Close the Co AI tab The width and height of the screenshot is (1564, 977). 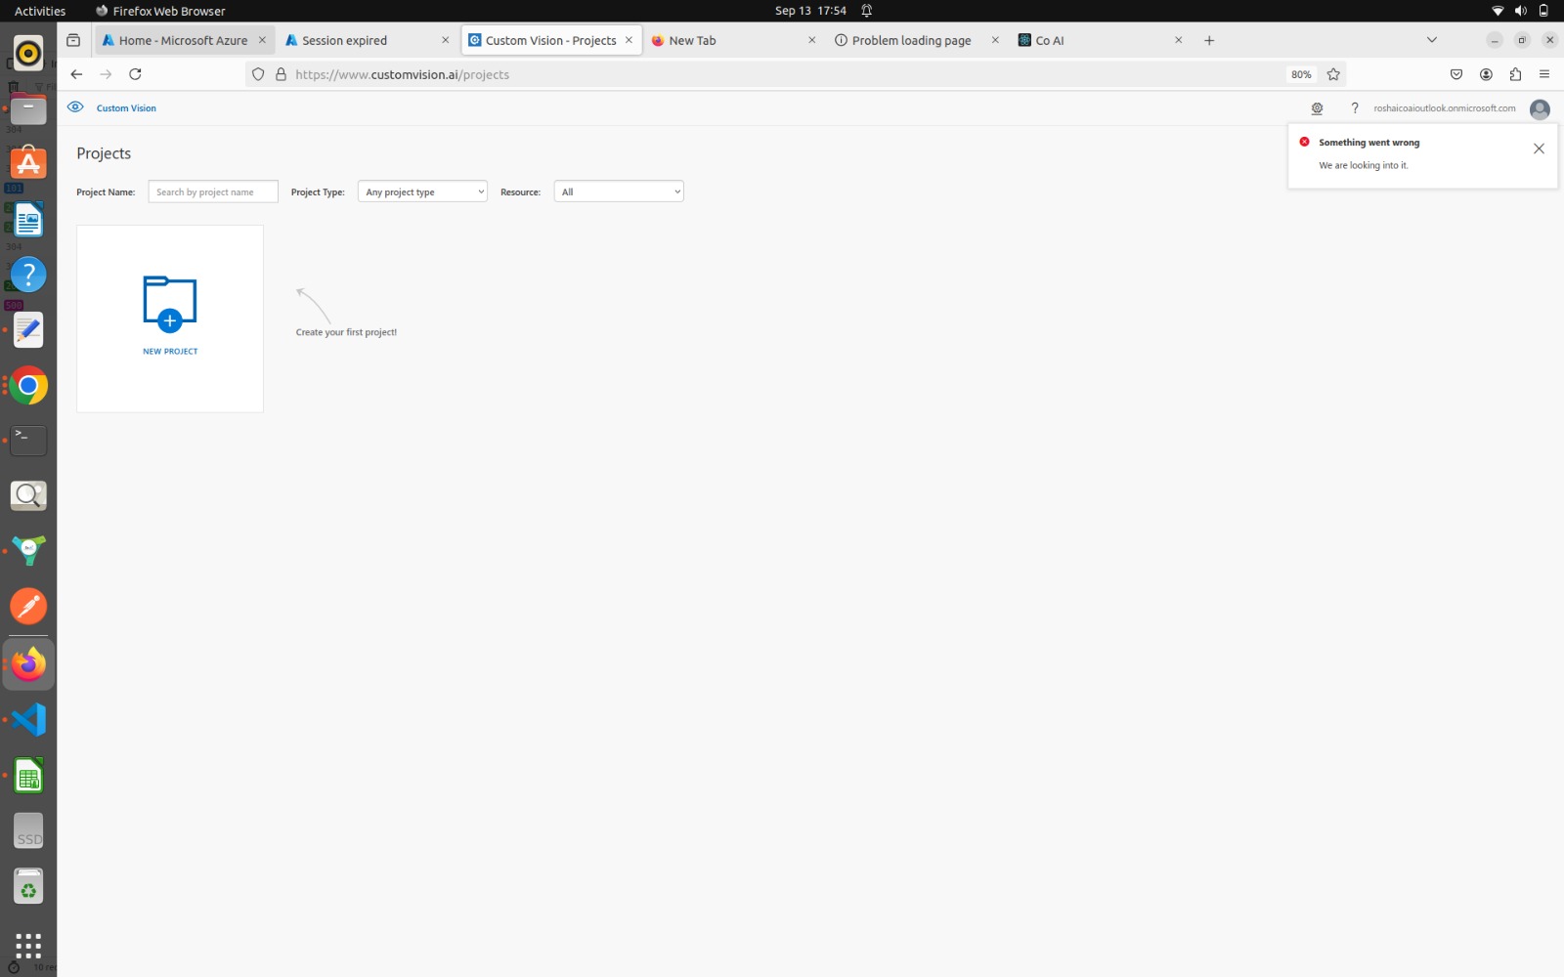coord(1178,40)
